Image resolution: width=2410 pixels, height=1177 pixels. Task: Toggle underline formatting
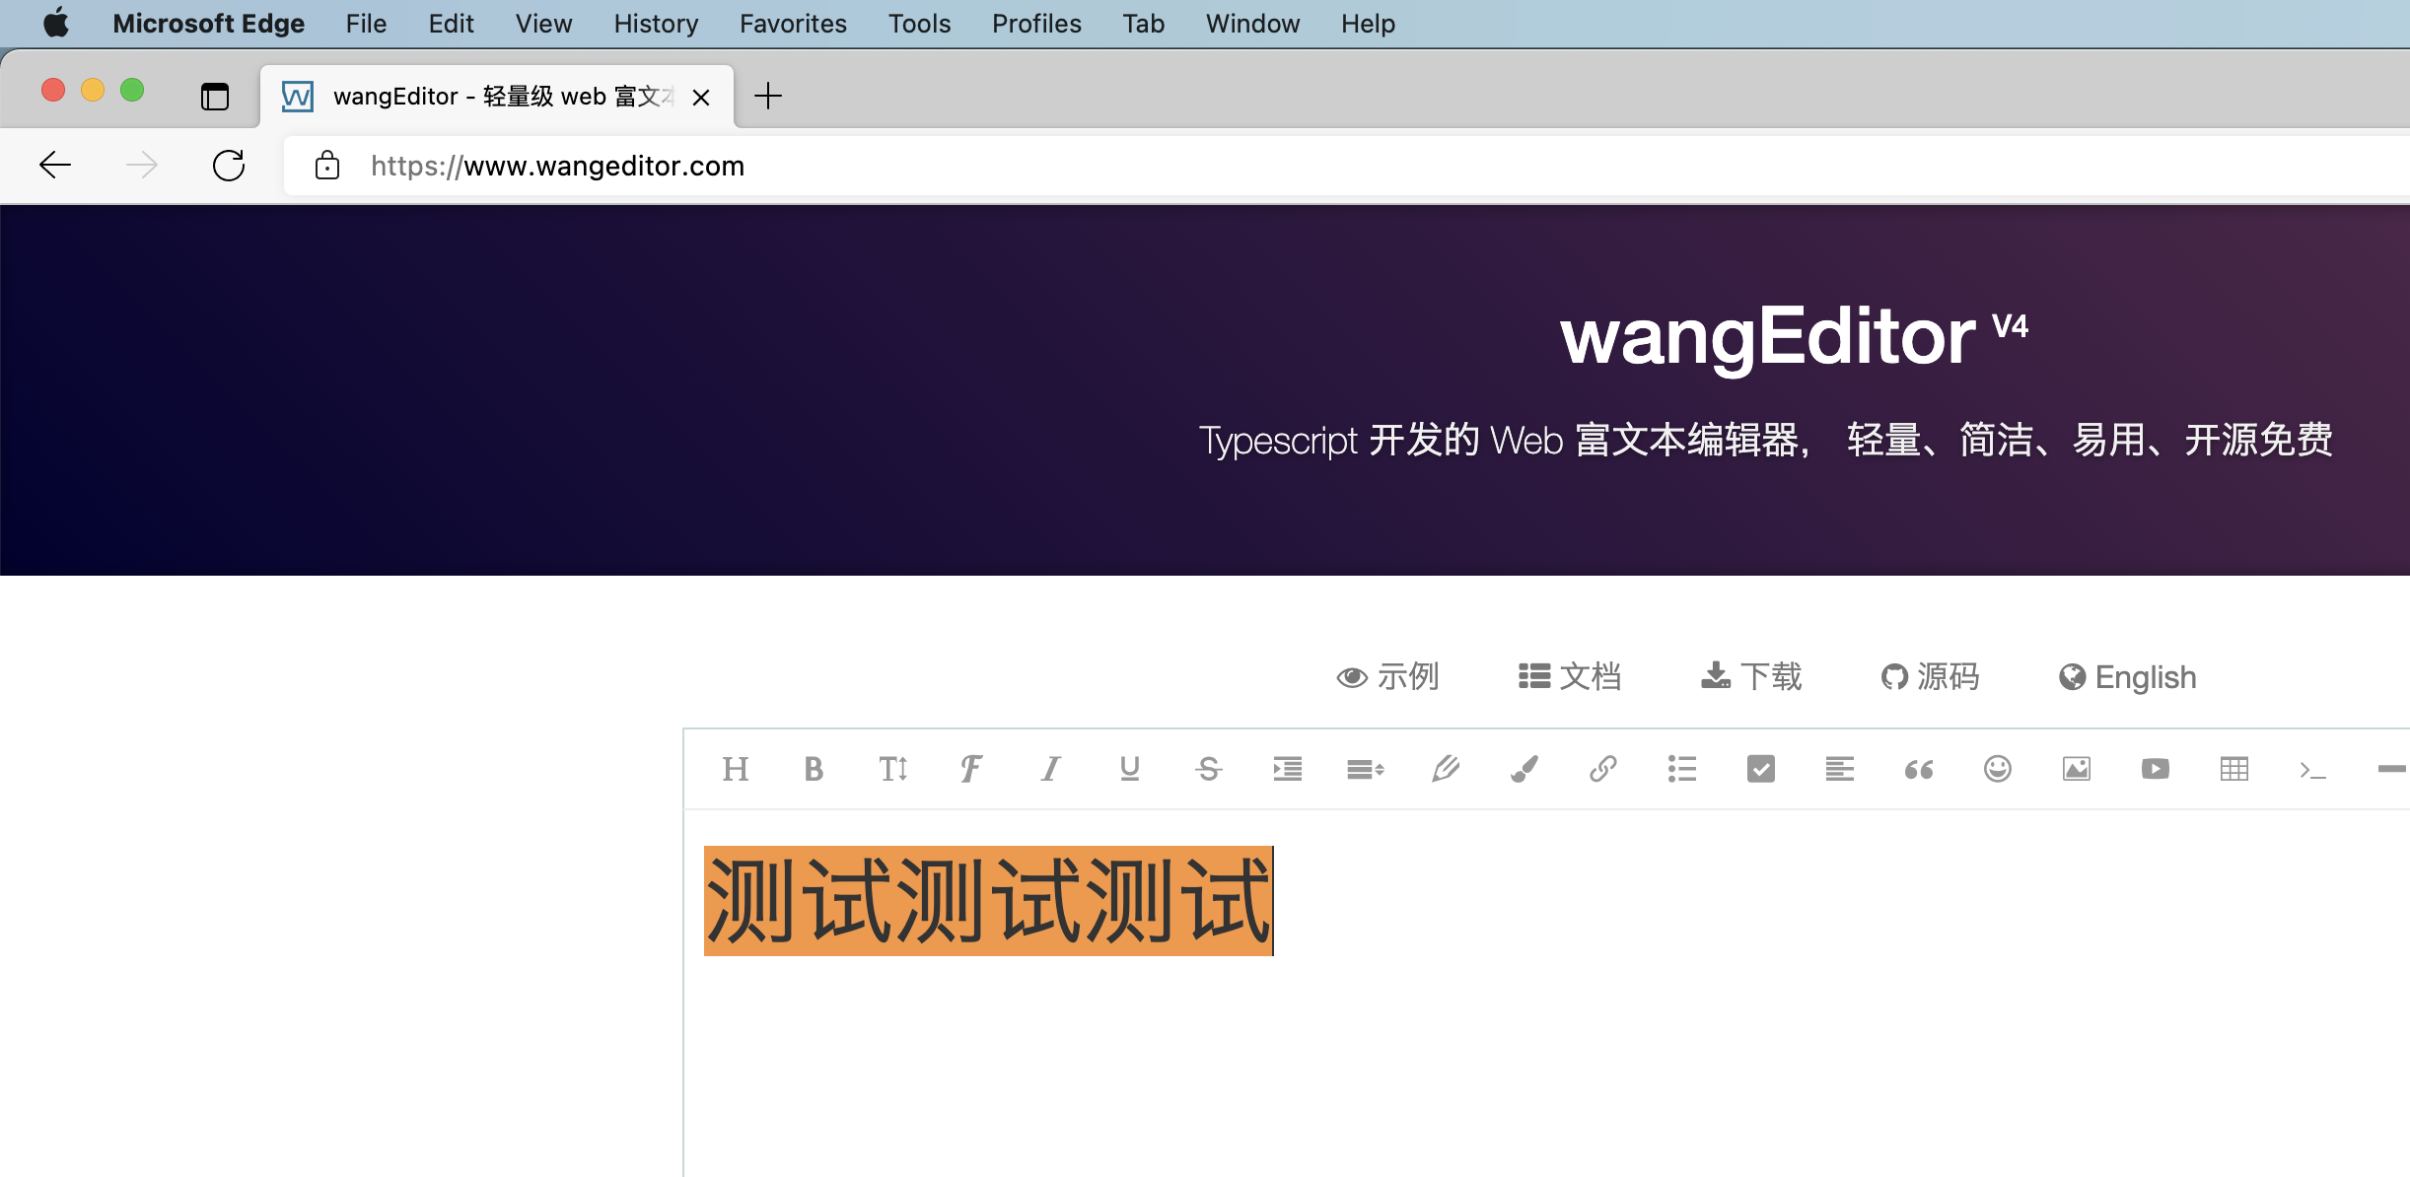(1130, 769)
